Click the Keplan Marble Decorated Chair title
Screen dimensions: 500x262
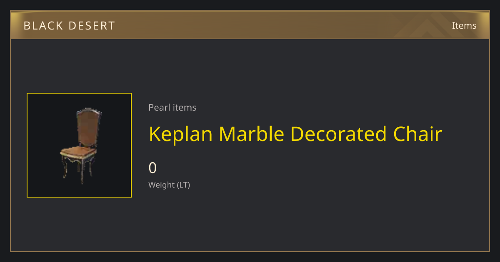tap(295, 134)
